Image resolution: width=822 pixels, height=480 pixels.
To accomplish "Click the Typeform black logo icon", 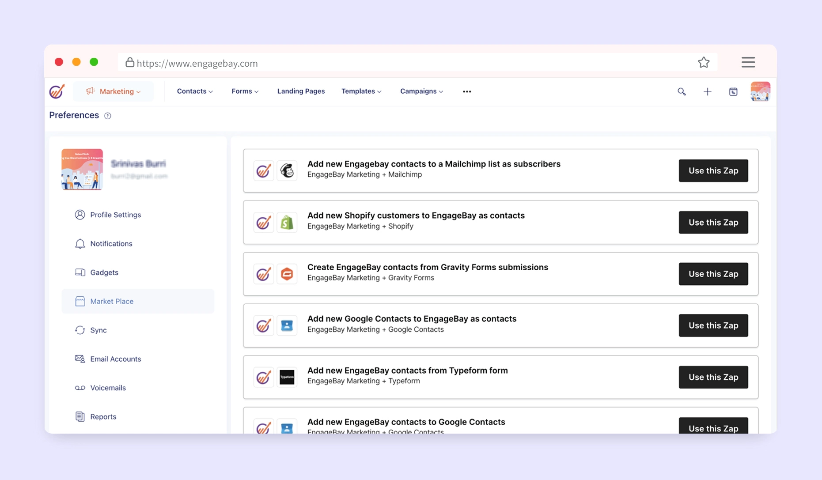I will [x=287, y=377].
